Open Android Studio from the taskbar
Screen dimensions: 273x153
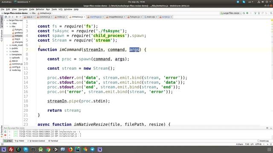pos(41,149)
